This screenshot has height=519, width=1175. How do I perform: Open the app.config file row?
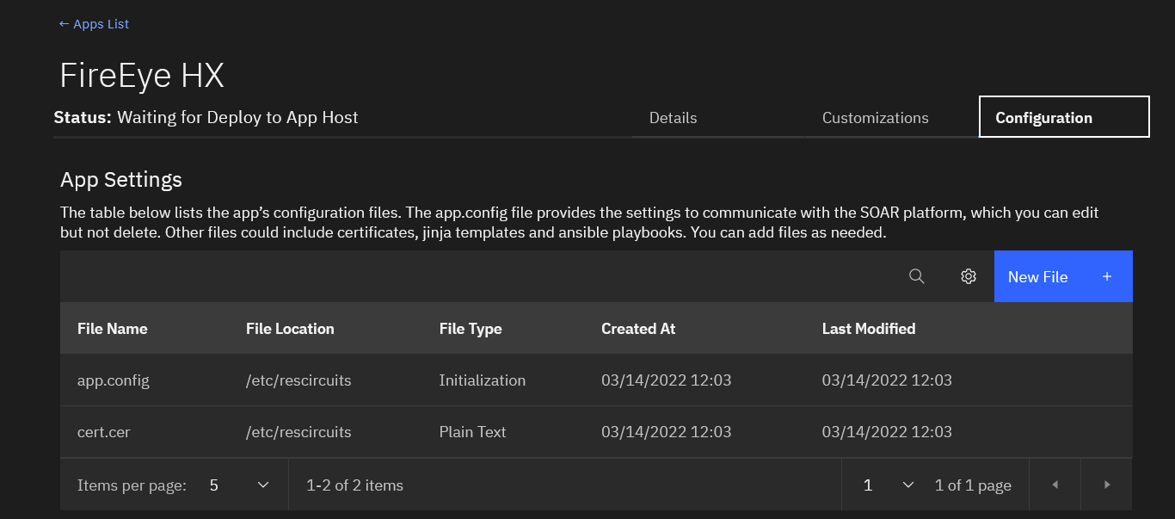tap(596, 380)
